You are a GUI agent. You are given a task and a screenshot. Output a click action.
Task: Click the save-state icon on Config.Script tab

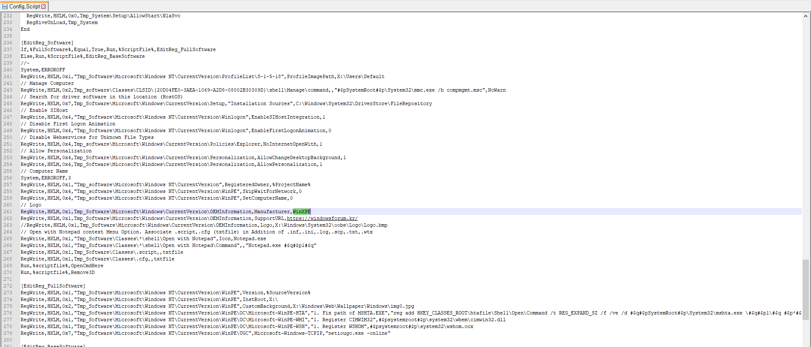pos(5,6)
